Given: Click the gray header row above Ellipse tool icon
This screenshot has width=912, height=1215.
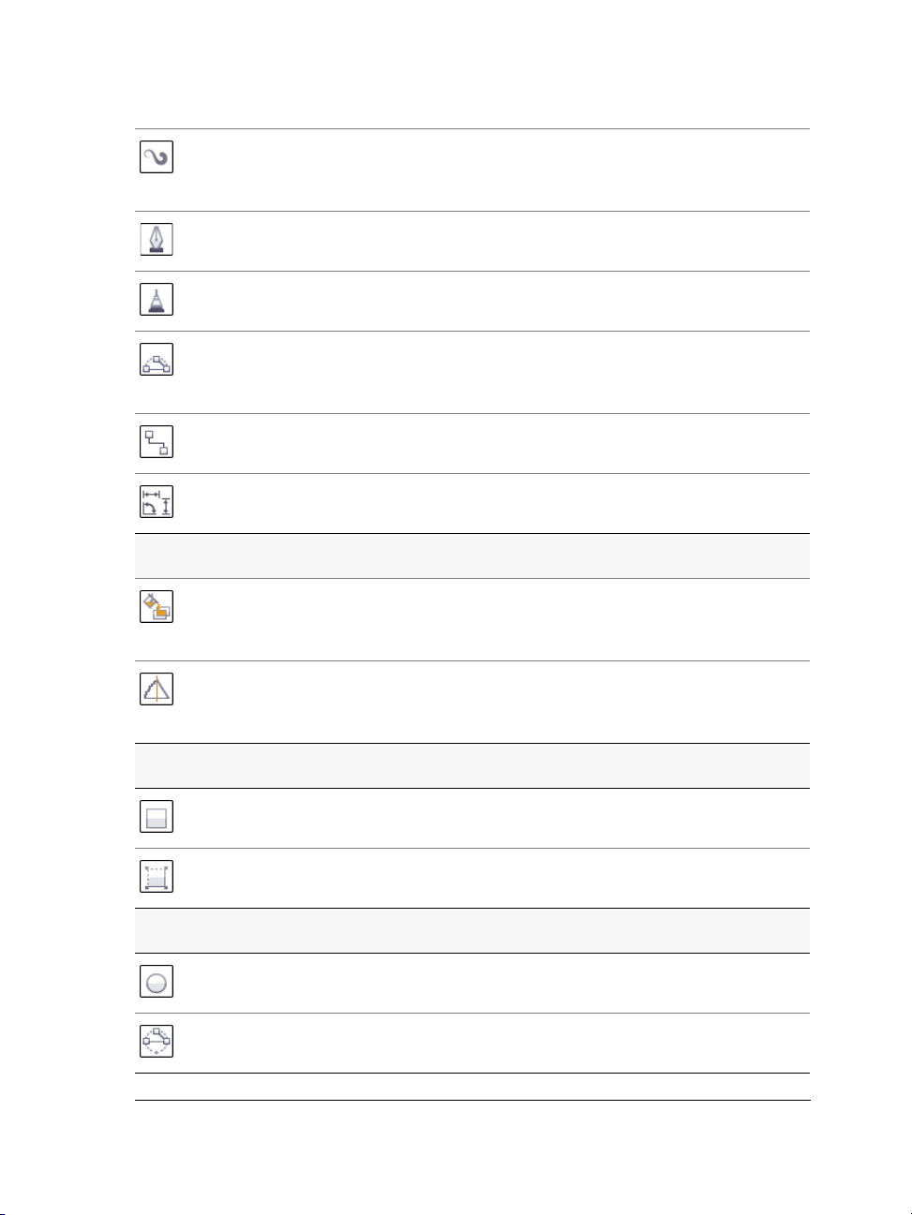Looking at the screenshot, I should pyautogui.click(x=472, y=931).
